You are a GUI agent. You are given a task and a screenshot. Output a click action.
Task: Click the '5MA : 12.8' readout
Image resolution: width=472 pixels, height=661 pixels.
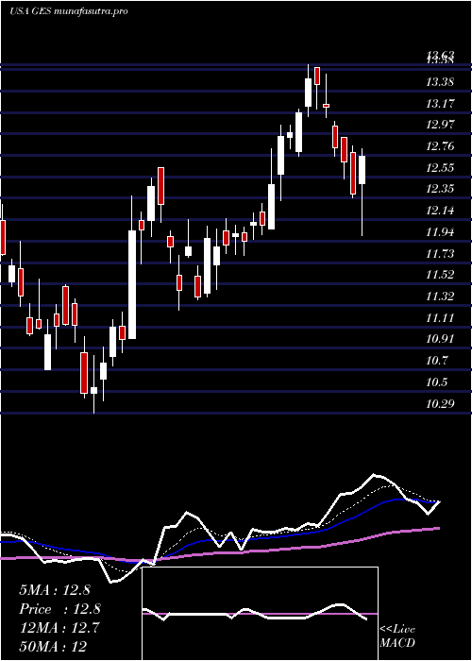55,590
